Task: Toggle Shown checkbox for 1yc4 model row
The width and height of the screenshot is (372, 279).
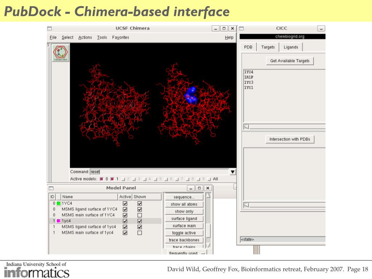Action: pos(139,221)
